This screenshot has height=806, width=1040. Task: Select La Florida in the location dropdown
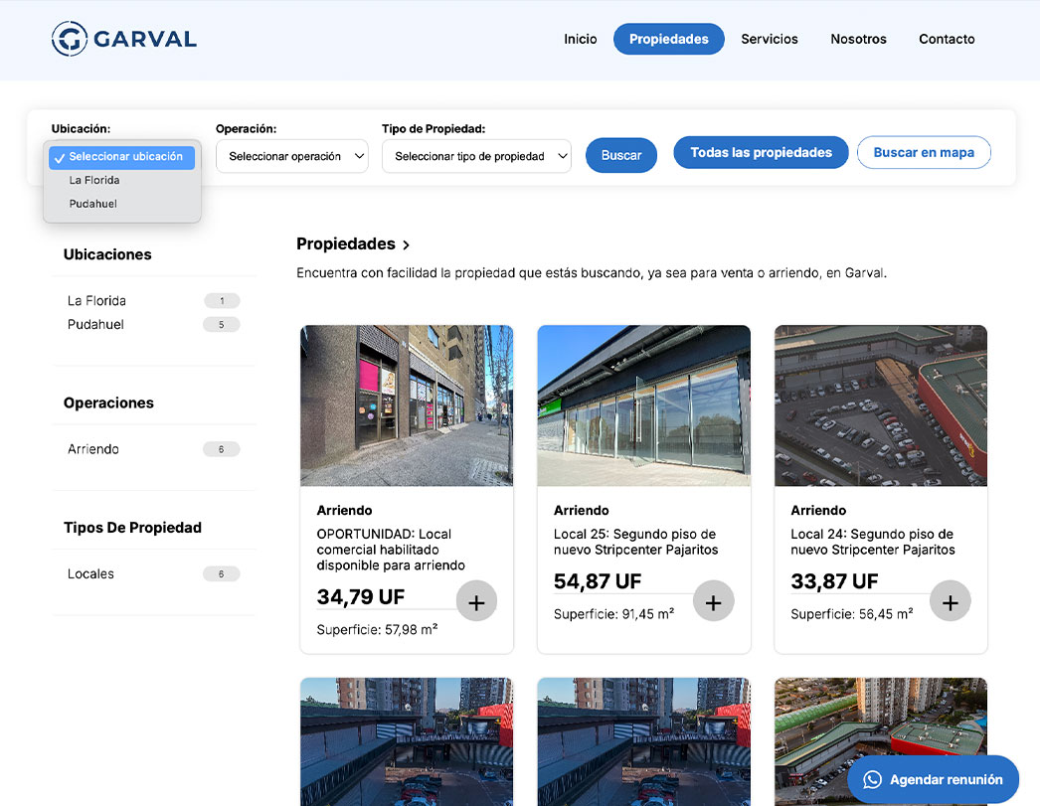122,180
